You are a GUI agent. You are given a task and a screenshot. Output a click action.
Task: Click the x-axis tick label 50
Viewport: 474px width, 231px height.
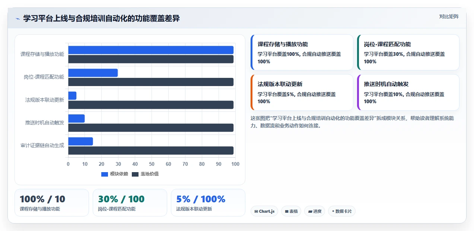152,164
